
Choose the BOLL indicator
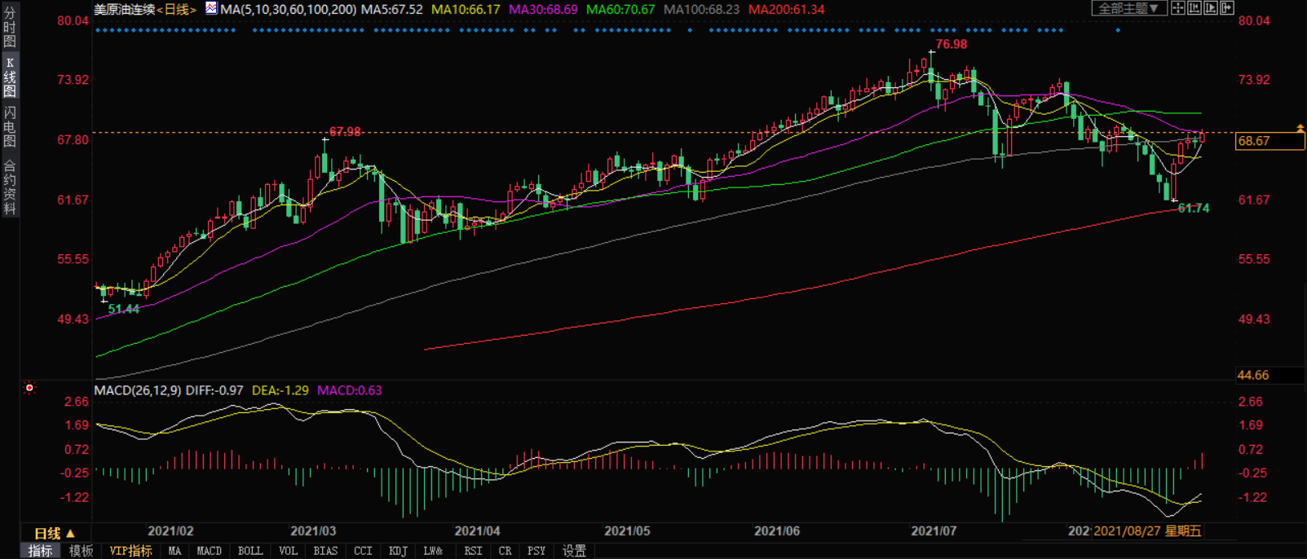coord(249,551)
